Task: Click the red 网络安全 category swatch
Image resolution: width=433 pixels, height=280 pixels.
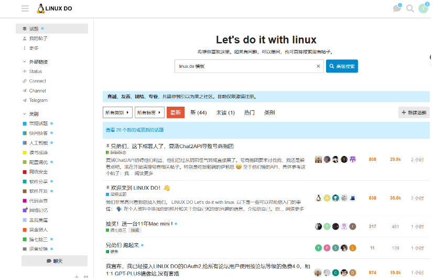Action: (25, 172)
